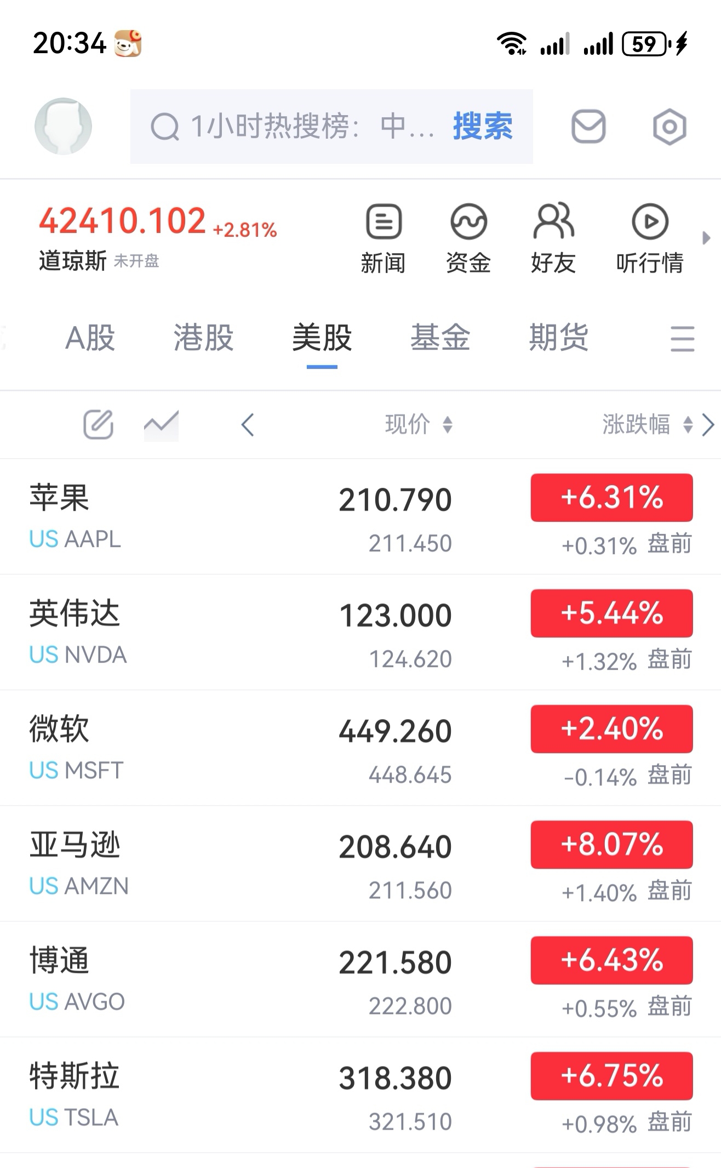Viewport: 721px width, 1168px height.
Task: Open the 新闻 news icon
Action: point(384,239)
